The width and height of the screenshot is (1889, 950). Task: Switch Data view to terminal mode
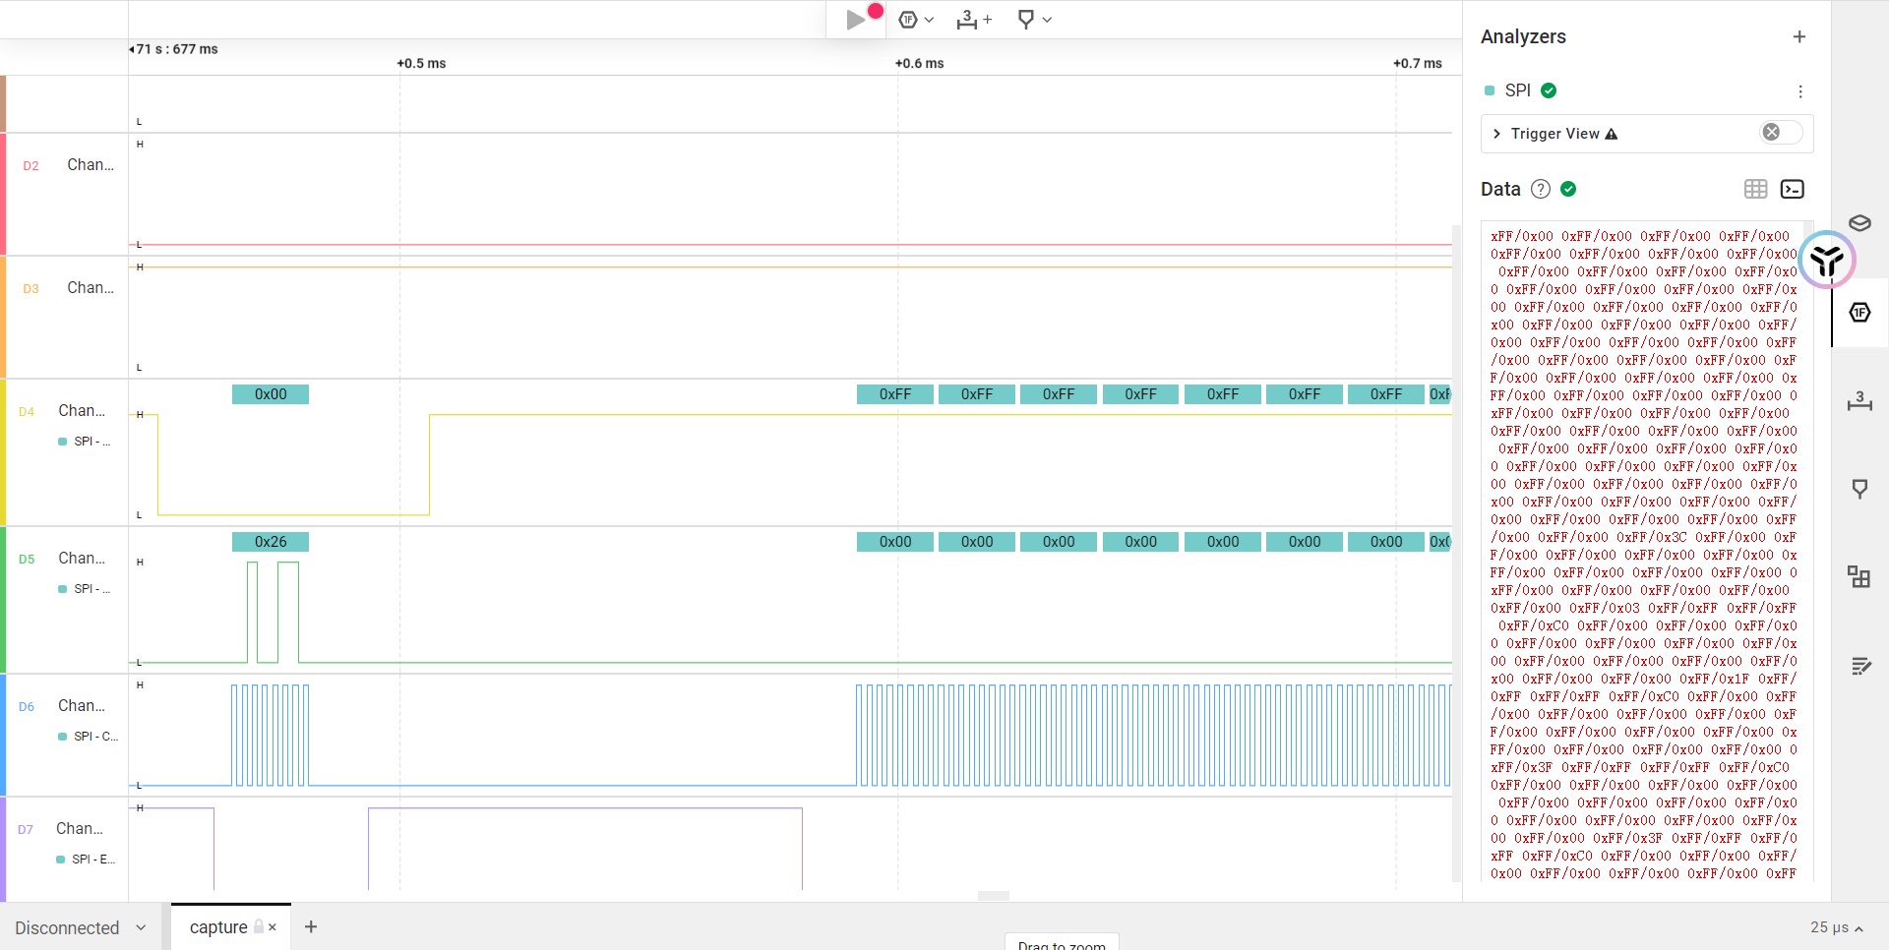1792,189
